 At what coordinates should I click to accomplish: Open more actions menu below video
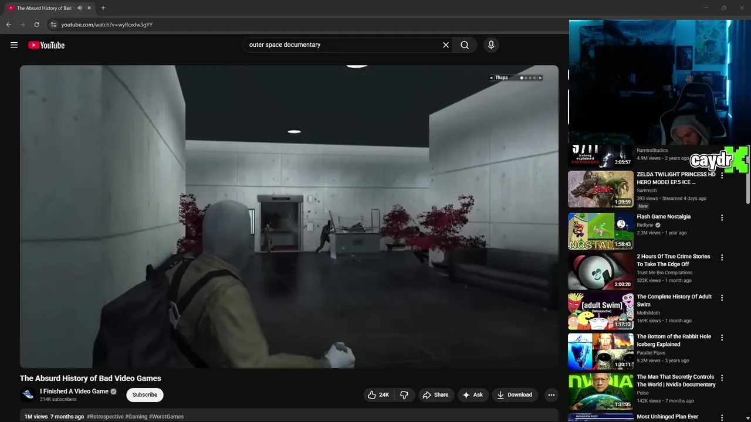[x=551, y=395]
